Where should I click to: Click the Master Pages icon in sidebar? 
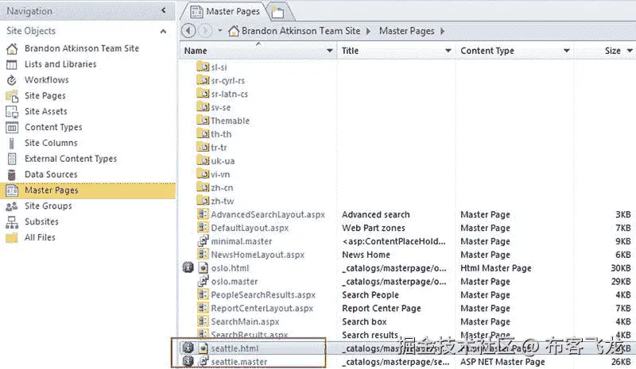pyautogui.click(x=12, y=190)
